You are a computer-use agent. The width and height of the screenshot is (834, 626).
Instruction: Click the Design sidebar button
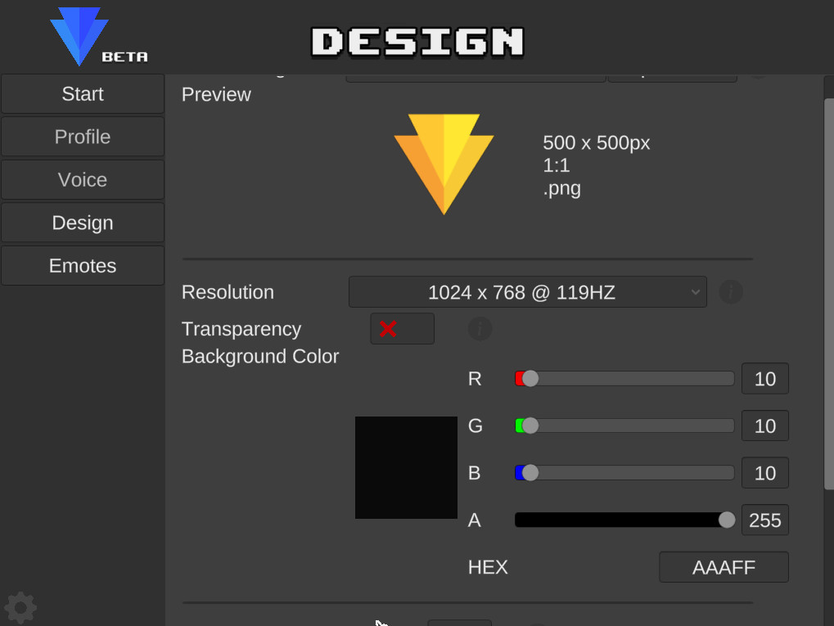pos(82,222)
